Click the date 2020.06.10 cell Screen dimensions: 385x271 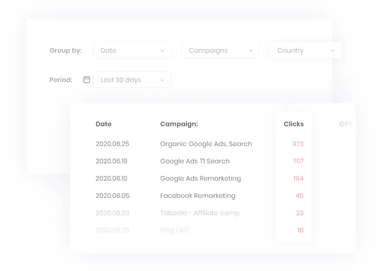tap(112, 178)
